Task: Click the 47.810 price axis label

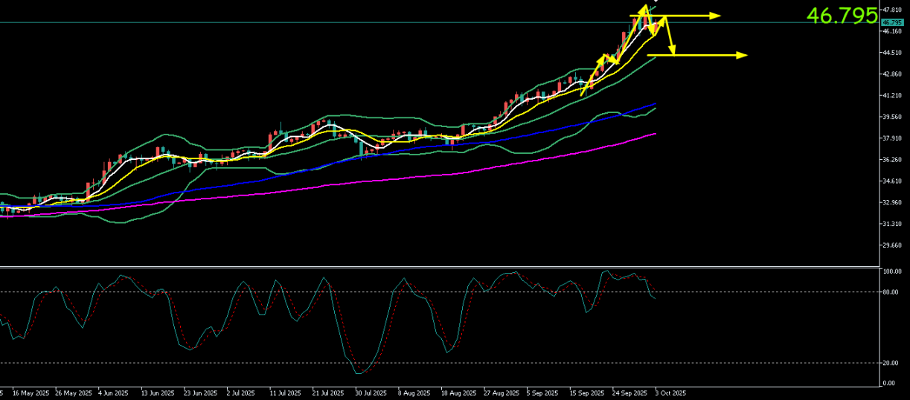Action: 891,10
